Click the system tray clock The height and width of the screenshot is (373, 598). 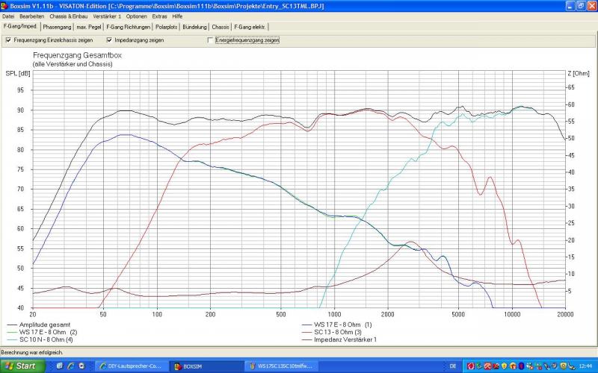(x=584, y=366)
